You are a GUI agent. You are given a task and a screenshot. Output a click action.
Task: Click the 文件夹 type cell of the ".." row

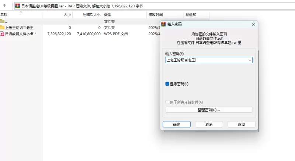pyautogui.click(x=109, y=21)
